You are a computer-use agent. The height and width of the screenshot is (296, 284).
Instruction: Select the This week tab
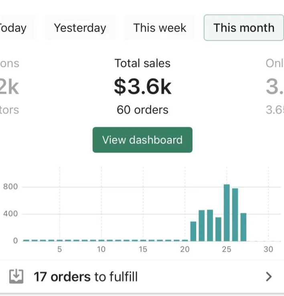[x=160, y=28]
